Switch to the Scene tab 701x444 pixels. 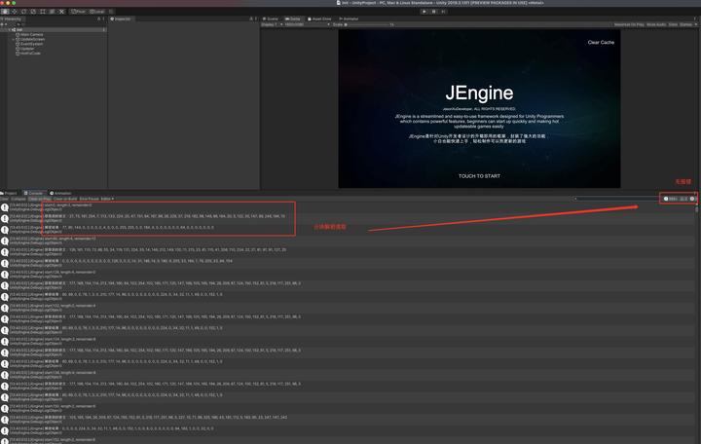click(271, 18)
